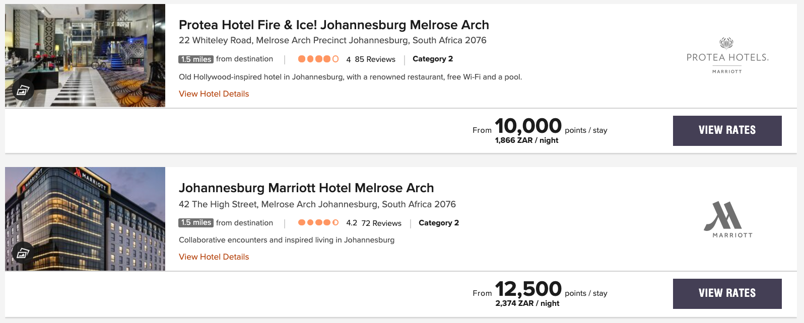Open Protea Hotel Fire & Ice title link
The height and width of the screenshot is (323, 804).
333,25
